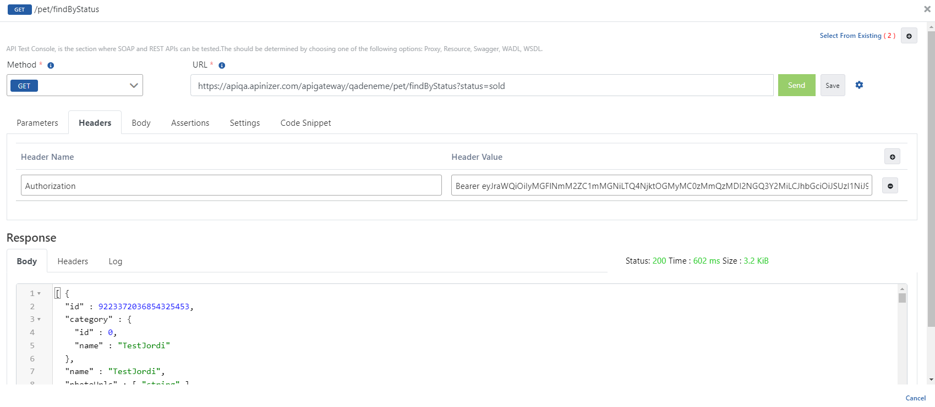Screen dimensions: 935x407
Task: Click the settings gear icon beside Save
Action: pos(859,85)
